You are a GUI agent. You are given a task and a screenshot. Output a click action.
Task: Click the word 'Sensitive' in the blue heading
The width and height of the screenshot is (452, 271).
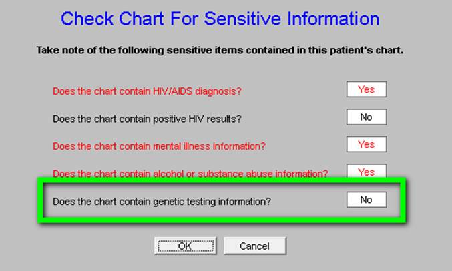242,19
